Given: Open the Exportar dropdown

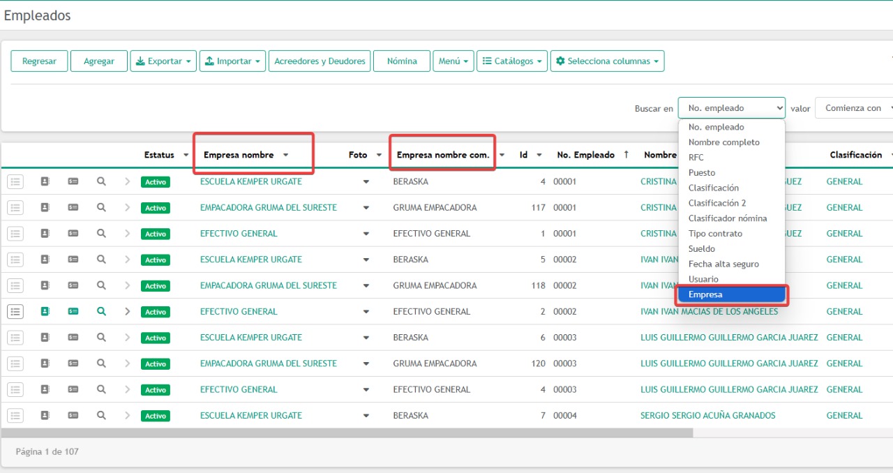Looking at the screenshot, I should pyautogui.click(x=163, y=61).
